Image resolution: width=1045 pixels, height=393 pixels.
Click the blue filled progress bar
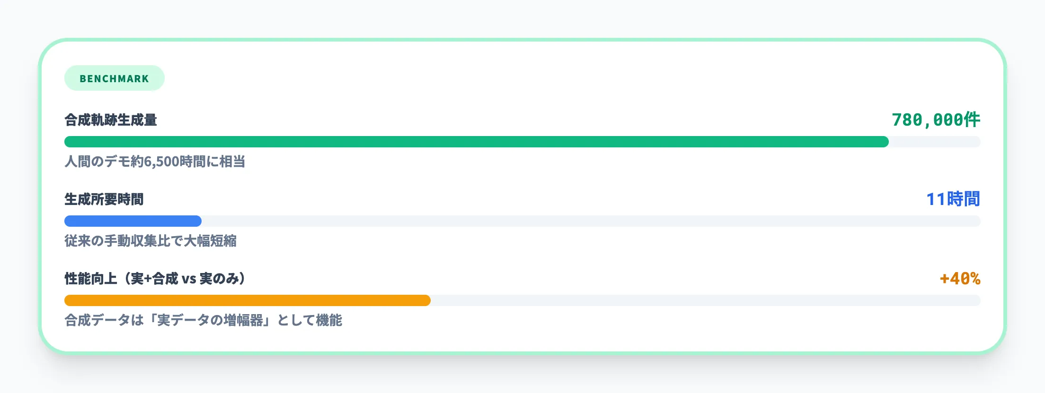(x=133, y=221)
